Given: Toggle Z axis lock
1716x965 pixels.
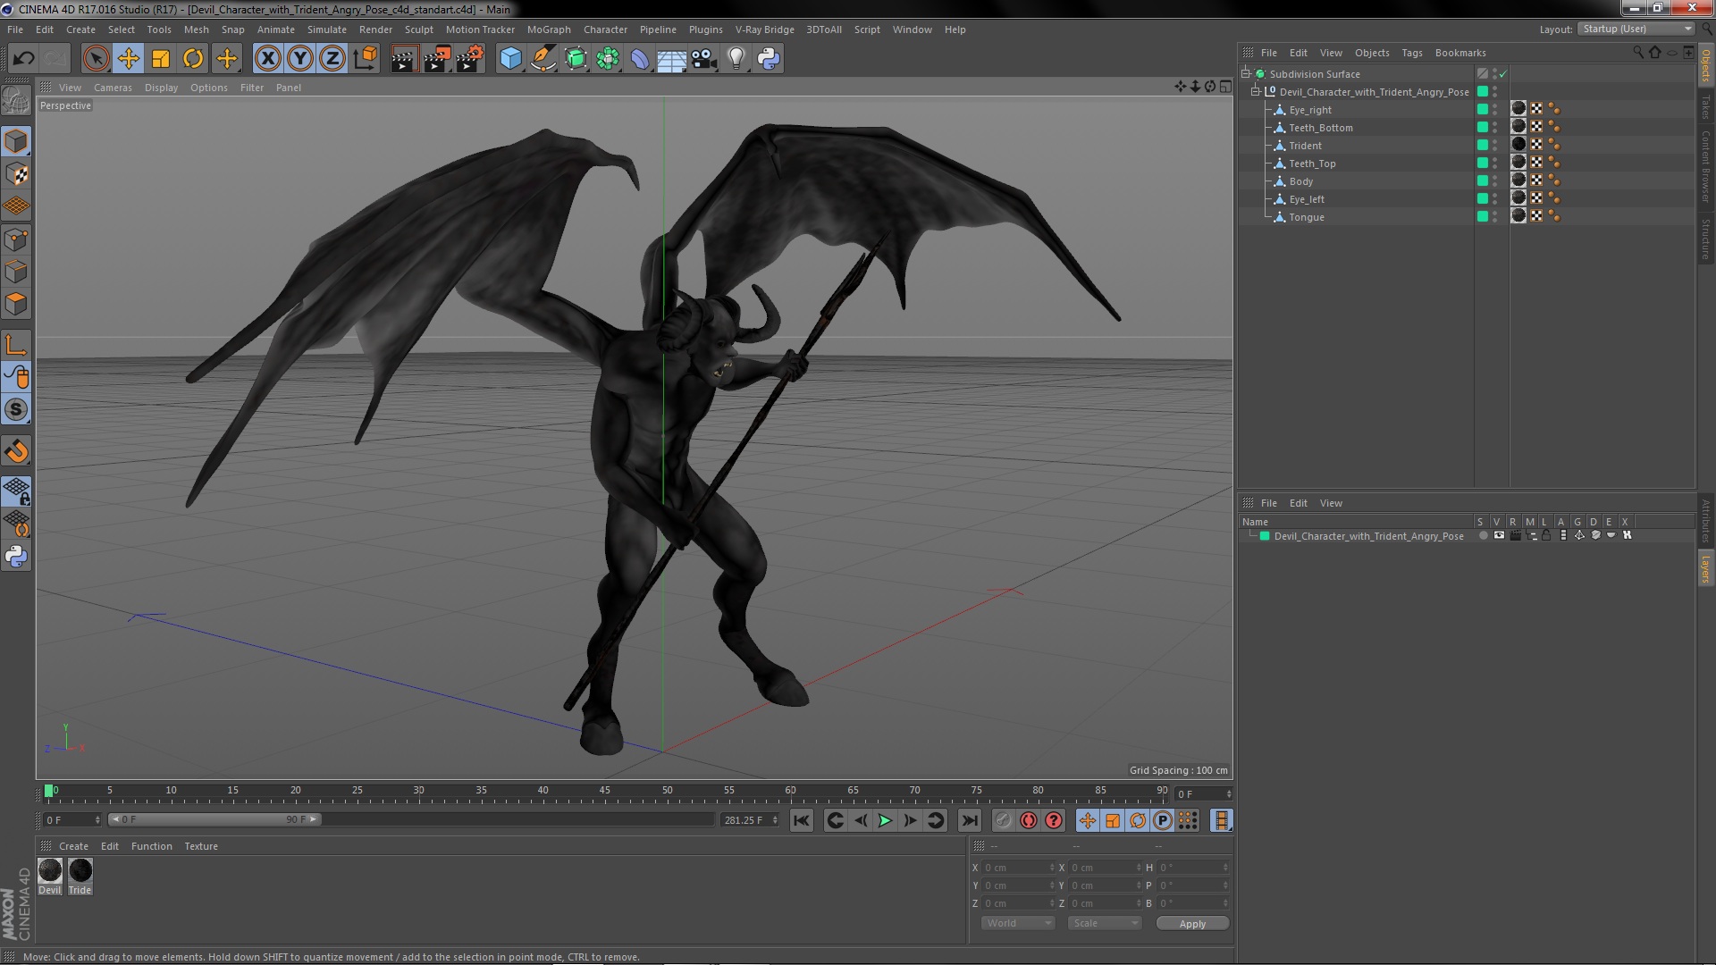Looking at the screenshot, I should (332, 59).
